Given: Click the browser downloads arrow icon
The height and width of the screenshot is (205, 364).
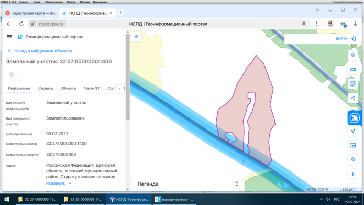Looking at the screenshot, I should [355, 24].
